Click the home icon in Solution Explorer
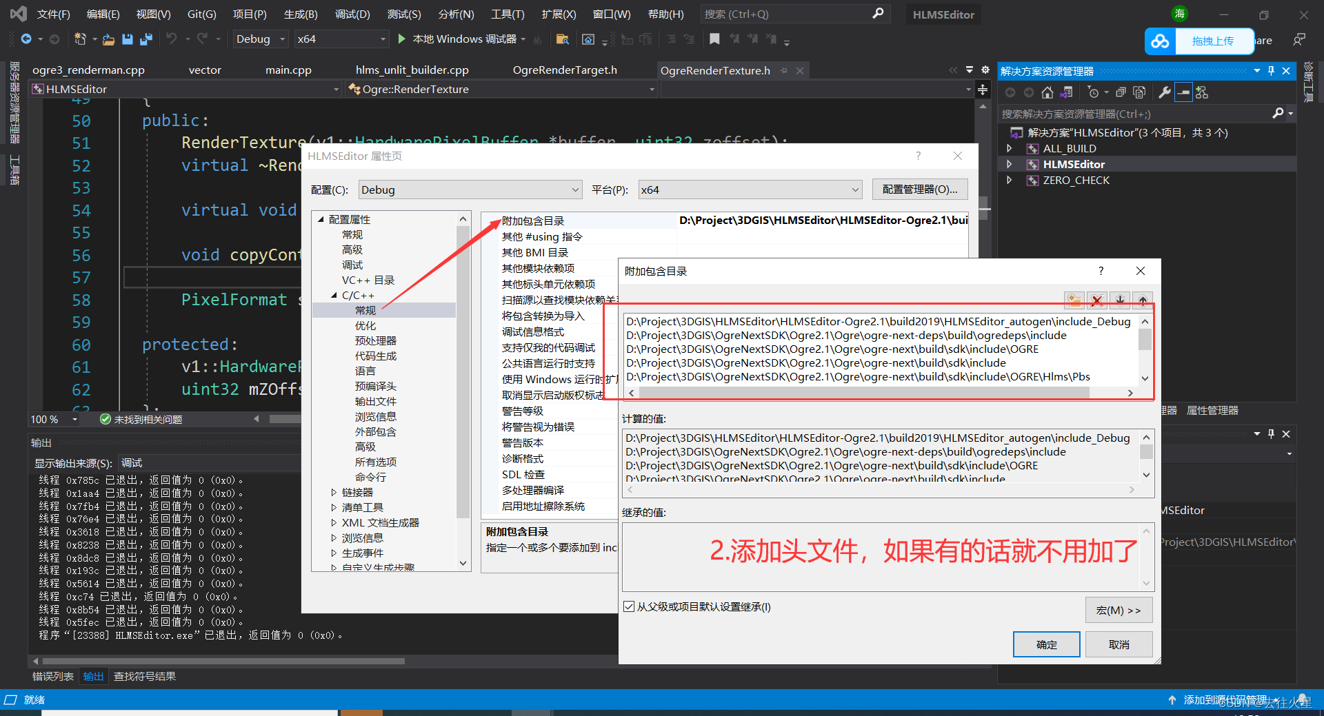 click(1047, 92)
